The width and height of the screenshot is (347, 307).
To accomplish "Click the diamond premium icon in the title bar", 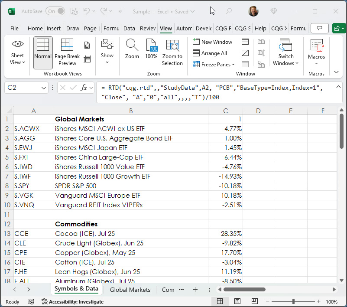I will click(x=274, y=11).
